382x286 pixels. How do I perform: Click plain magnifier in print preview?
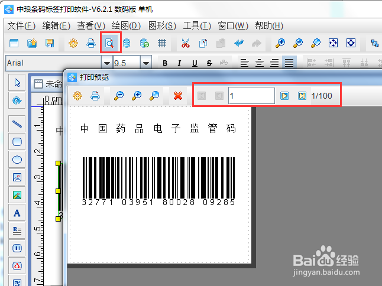(154, 96)
